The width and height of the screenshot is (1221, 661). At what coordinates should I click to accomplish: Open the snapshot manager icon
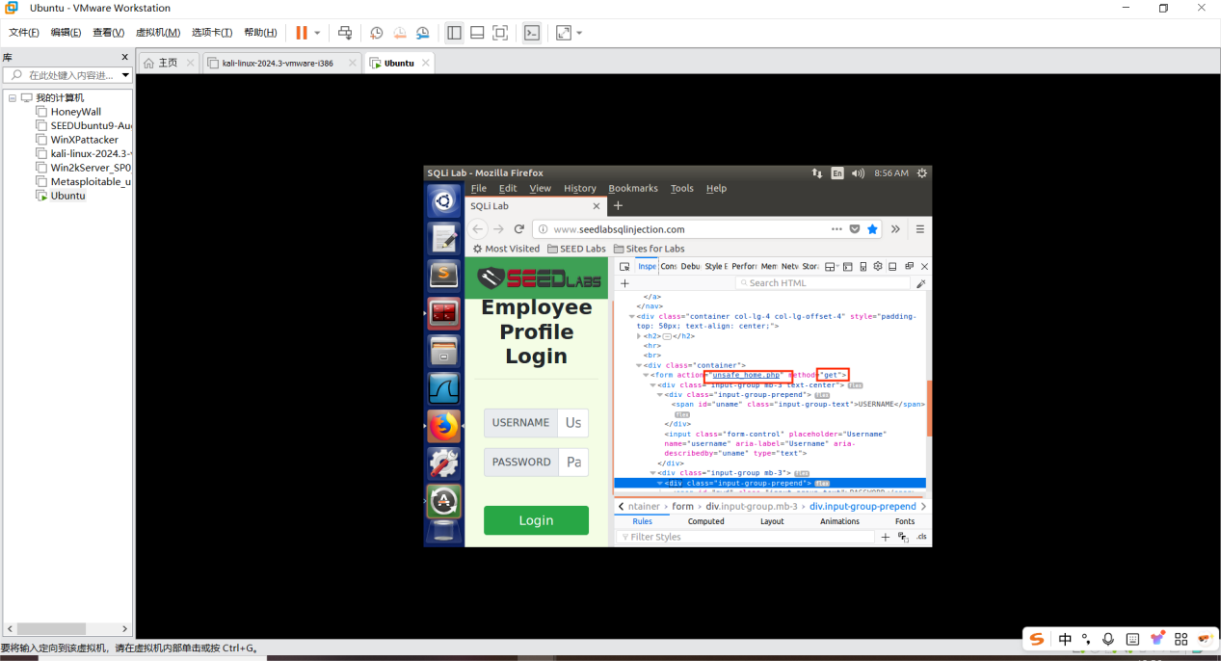pyautogui.click(x=423, y=33)
